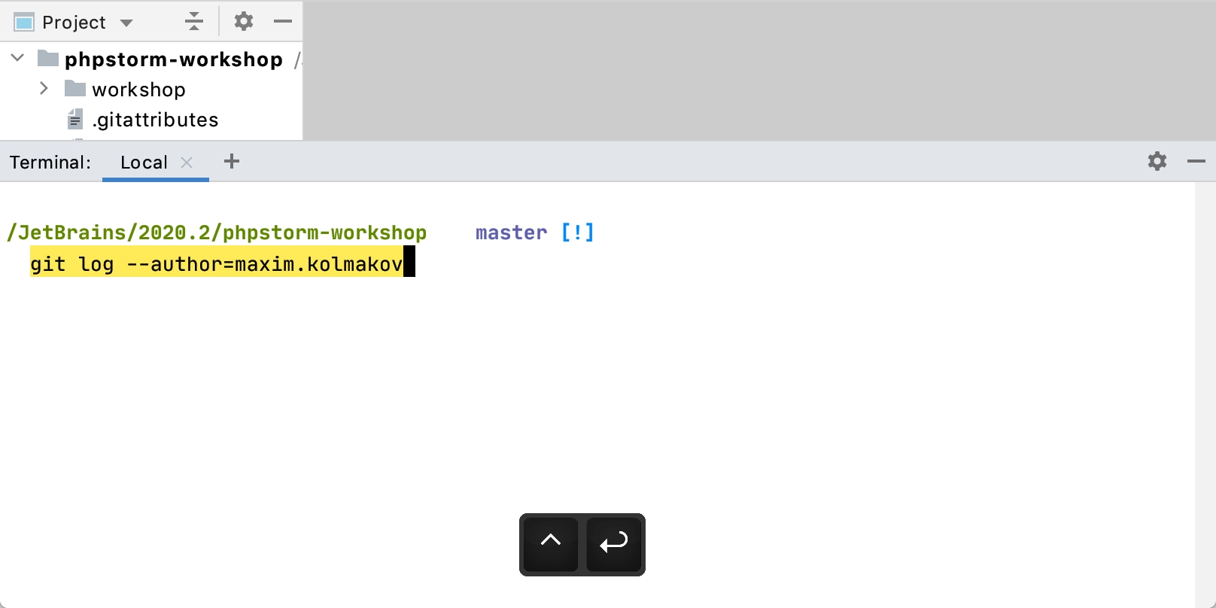The image size is (1216, 608).
Task: Expand the workshop folder
Action: click(x=44, y=88)
